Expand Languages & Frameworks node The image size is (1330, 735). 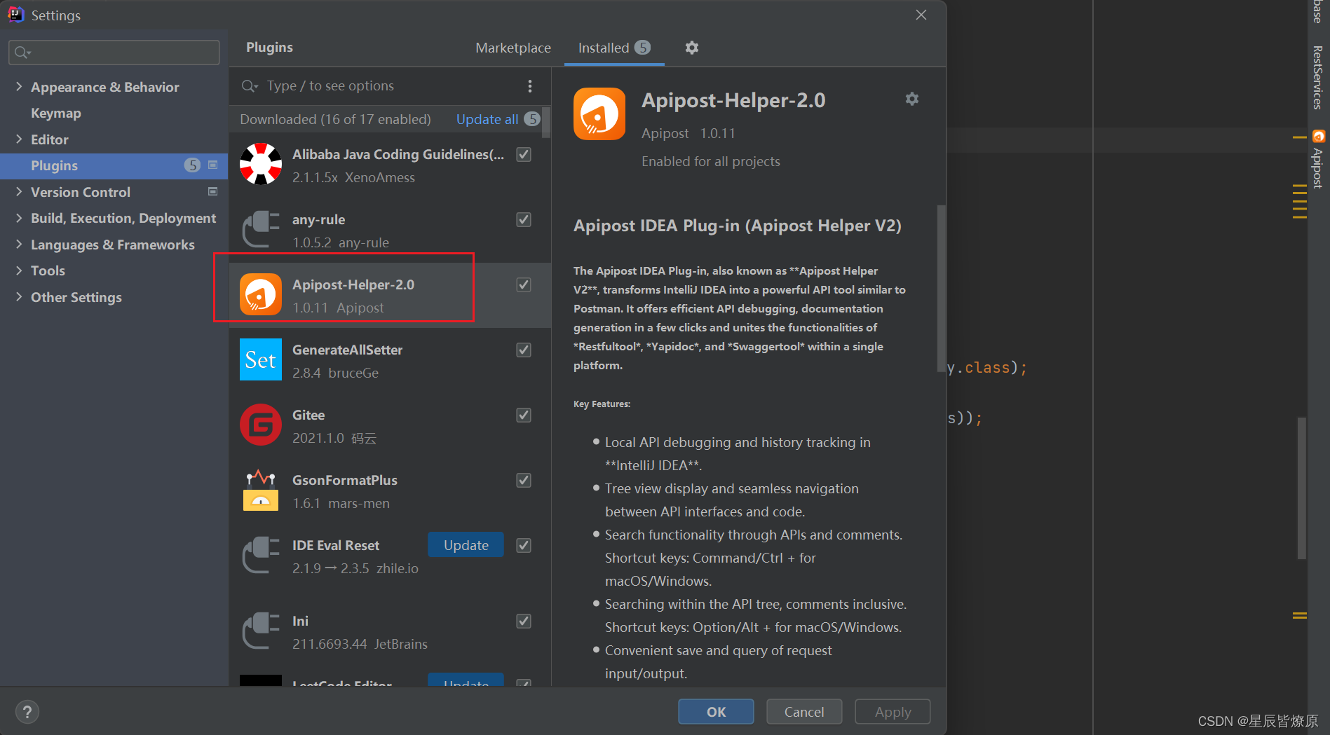coord(19,245)
